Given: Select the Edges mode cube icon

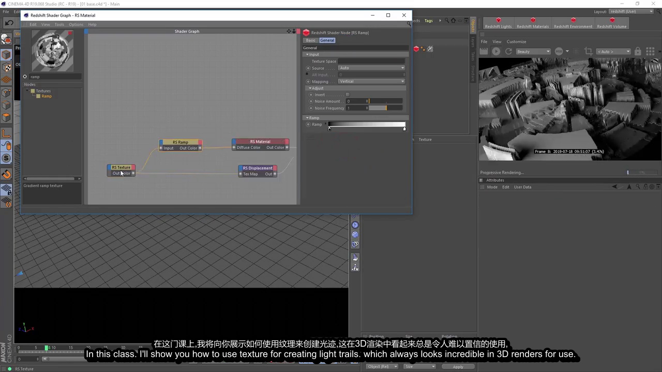Looking at the screenshot, I should tap(6, 105).
